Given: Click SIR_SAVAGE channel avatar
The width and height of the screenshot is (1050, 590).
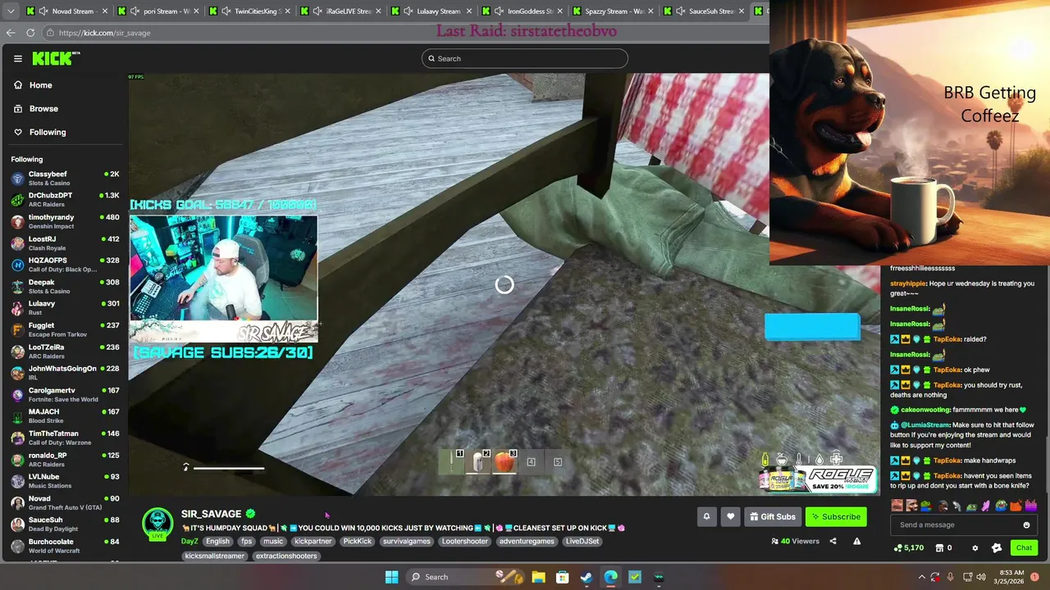Looking at the screenshot, I should (x=157, y=524).
